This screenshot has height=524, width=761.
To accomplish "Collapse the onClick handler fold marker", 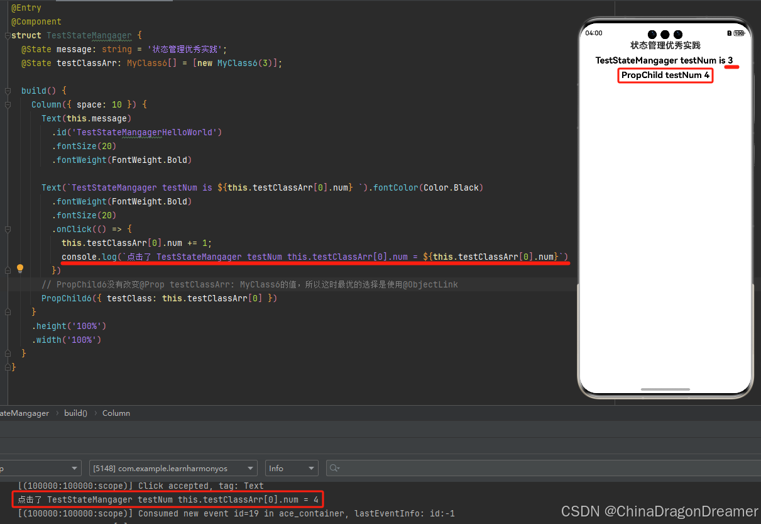I will 8,229.
